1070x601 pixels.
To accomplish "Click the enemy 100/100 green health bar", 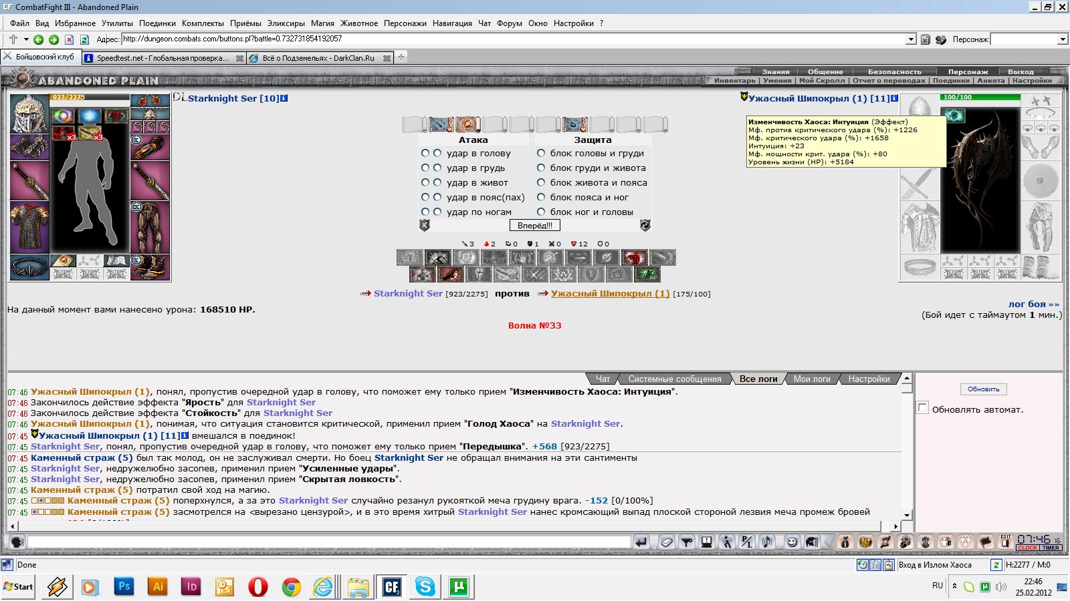I will pyautogui.click(x=980, y=97).
